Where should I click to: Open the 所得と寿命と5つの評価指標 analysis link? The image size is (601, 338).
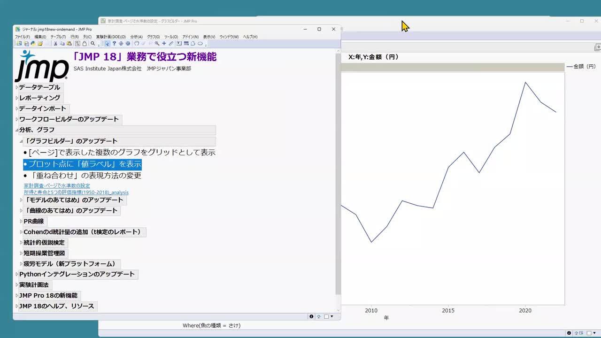[x=76, y=192]
